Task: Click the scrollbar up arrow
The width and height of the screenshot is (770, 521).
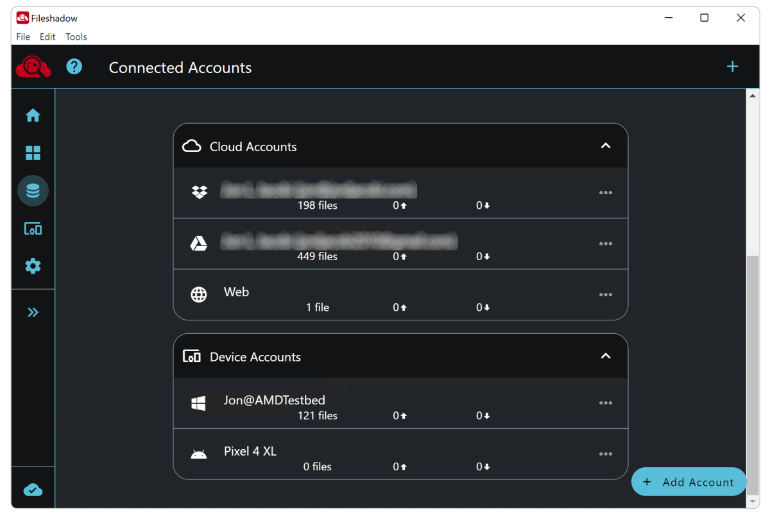Action: point(753,95)
